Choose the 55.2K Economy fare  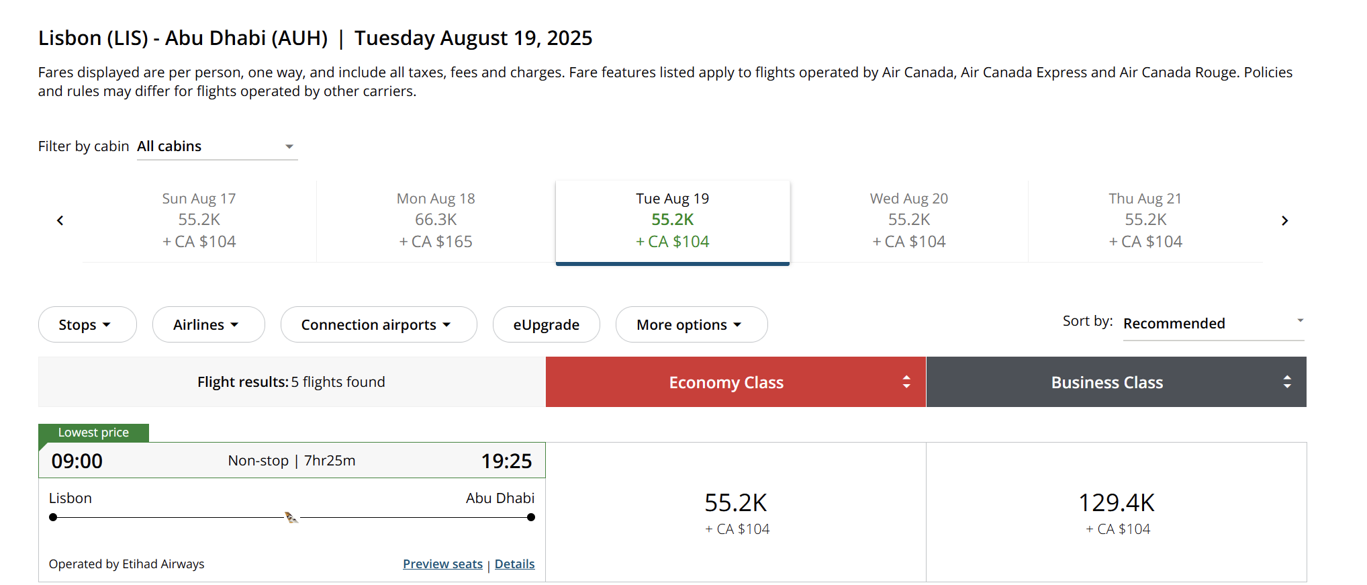pyautogui.click(x=736, y=512)
